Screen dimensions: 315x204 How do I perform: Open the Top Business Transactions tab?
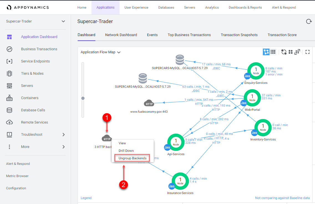189,35
